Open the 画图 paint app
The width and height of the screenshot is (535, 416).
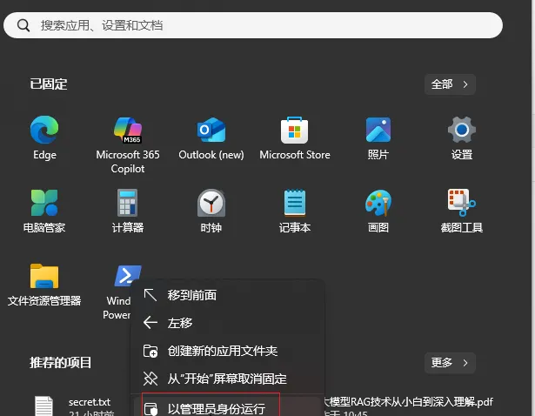pyautogui.click(x=378, y=211)
